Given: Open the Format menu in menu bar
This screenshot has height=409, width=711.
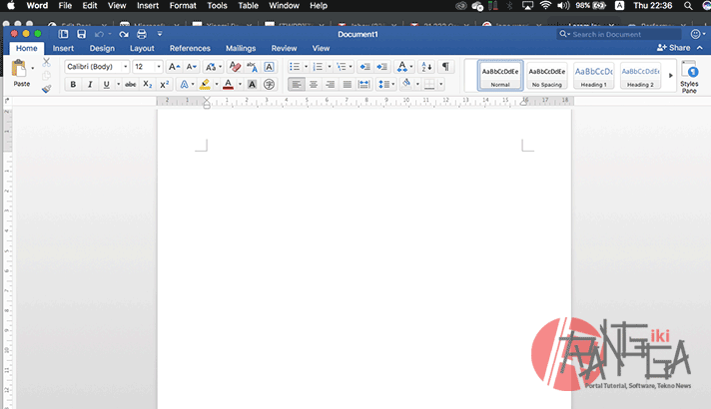Looking at the screenshot, I should pyautogui.click(x=183, y=6).
